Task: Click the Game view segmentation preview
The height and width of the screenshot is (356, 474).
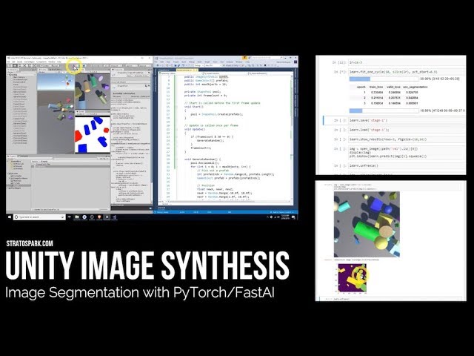Action: [92, 135]
